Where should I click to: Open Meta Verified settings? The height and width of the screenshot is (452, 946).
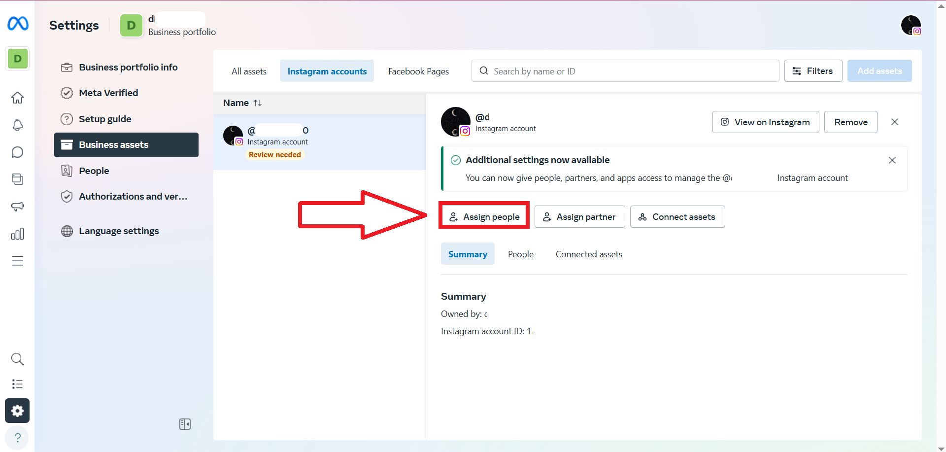point(126,93)
